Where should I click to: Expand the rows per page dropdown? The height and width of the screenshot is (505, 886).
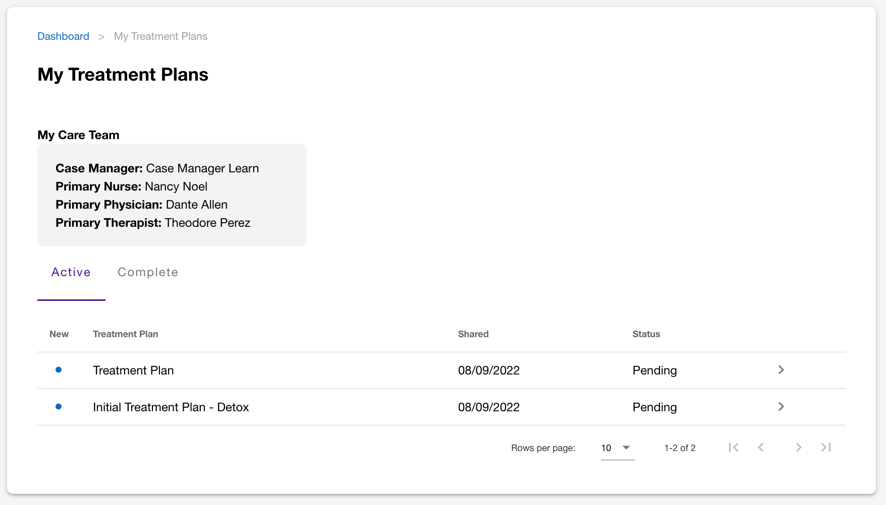[617, 448]
